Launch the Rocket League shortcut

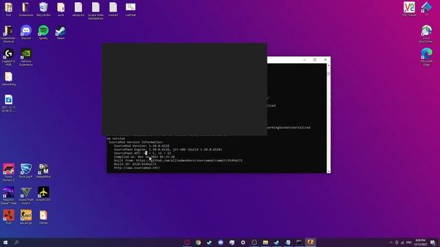pos(26,171)
